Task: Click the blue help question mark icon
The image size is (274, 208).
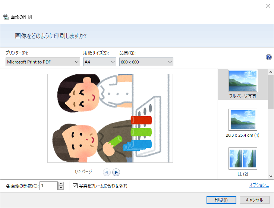Action: [x=268, y=57]
